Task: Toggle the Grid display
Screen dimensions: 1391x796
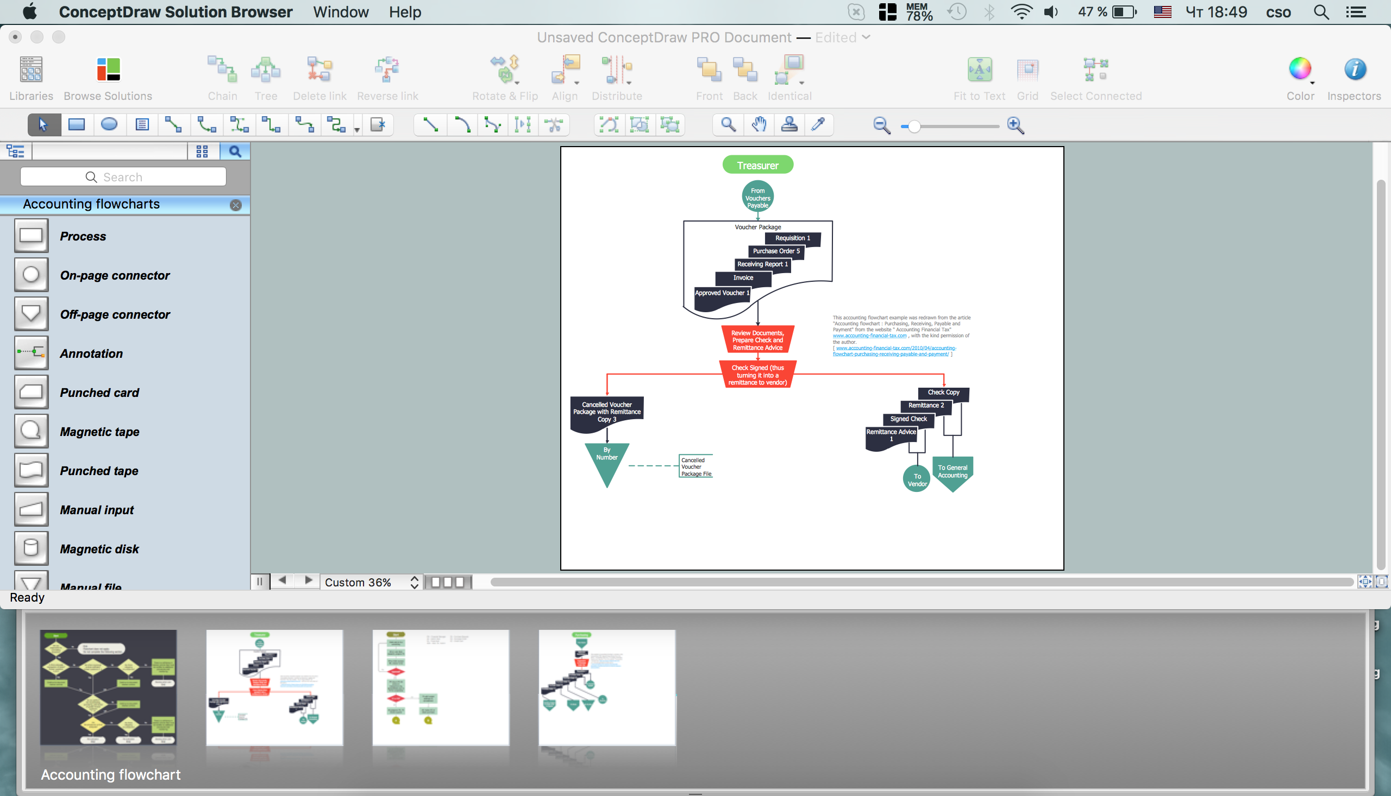Action: (1027, 70)
